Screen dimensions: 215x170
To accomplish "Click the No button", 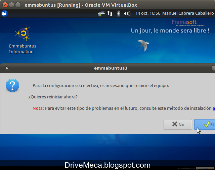I will [x=178, y=124].
